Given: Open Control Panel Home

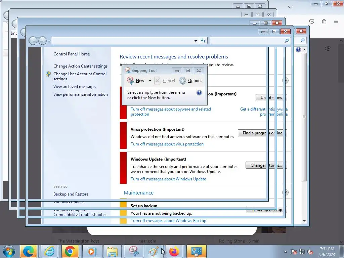Looking at the screenshot, I should 72,54.
